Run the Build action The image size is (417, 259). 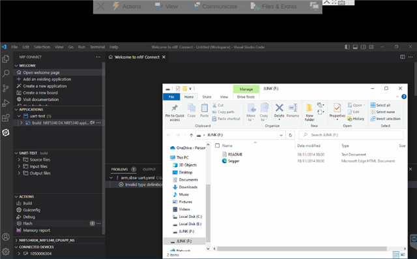(27, 203)
